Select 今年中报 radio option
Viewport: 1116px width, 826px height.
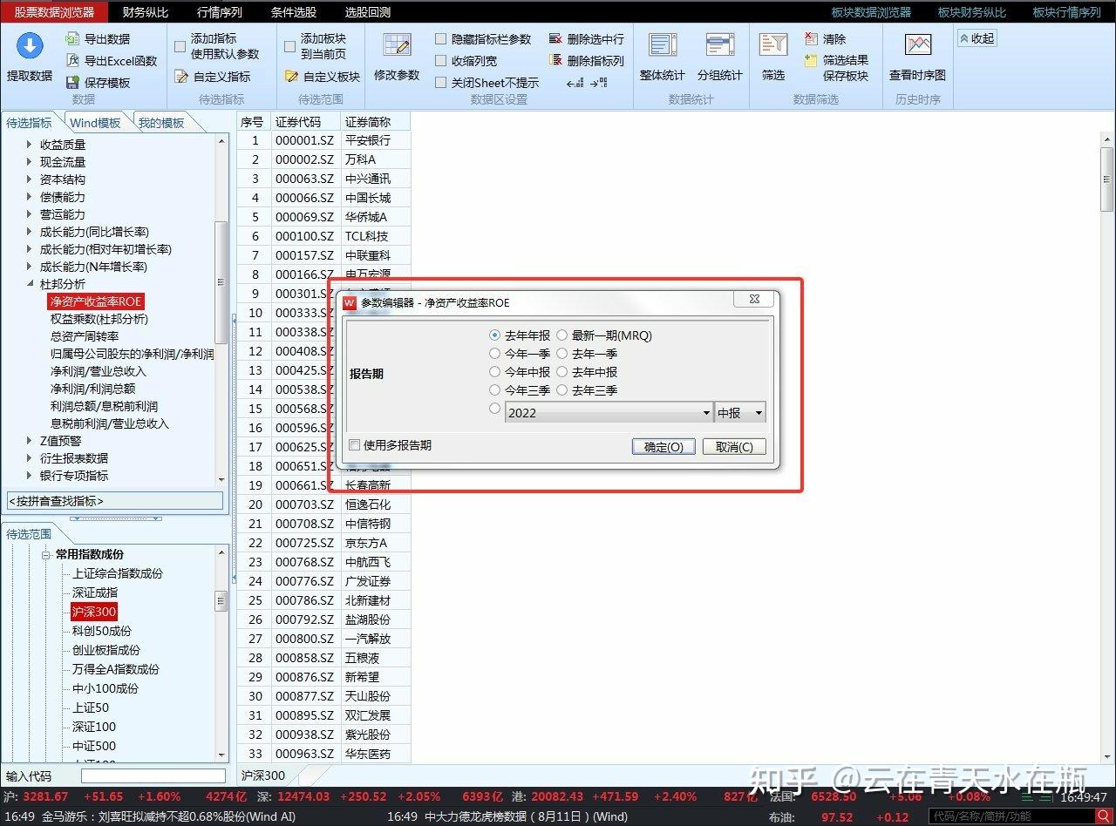pyautogui.click(x=495, y=371)
